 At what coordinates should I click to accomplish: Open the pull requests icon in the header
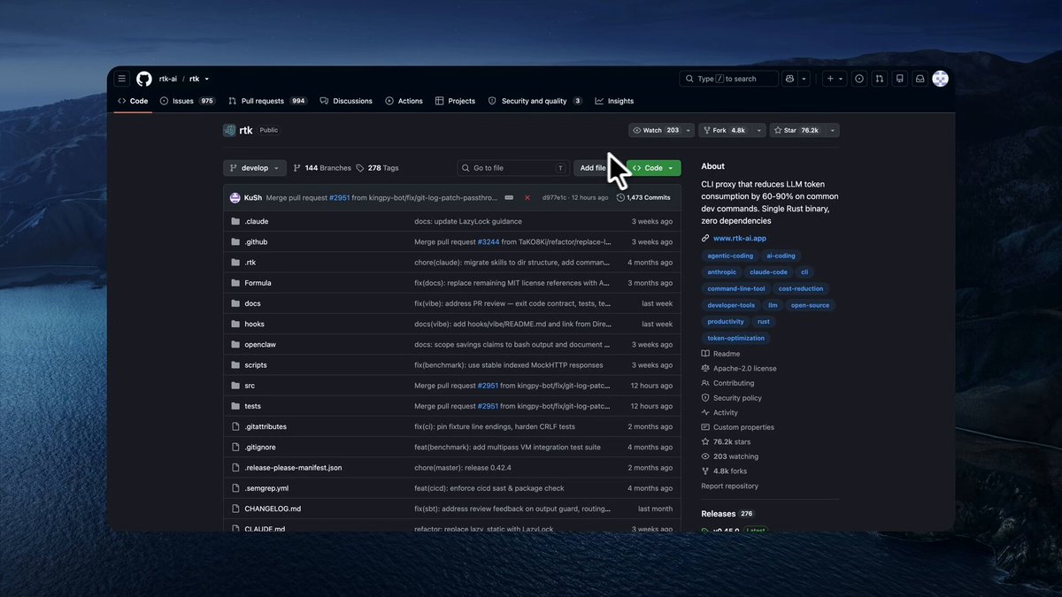point(879,79)
